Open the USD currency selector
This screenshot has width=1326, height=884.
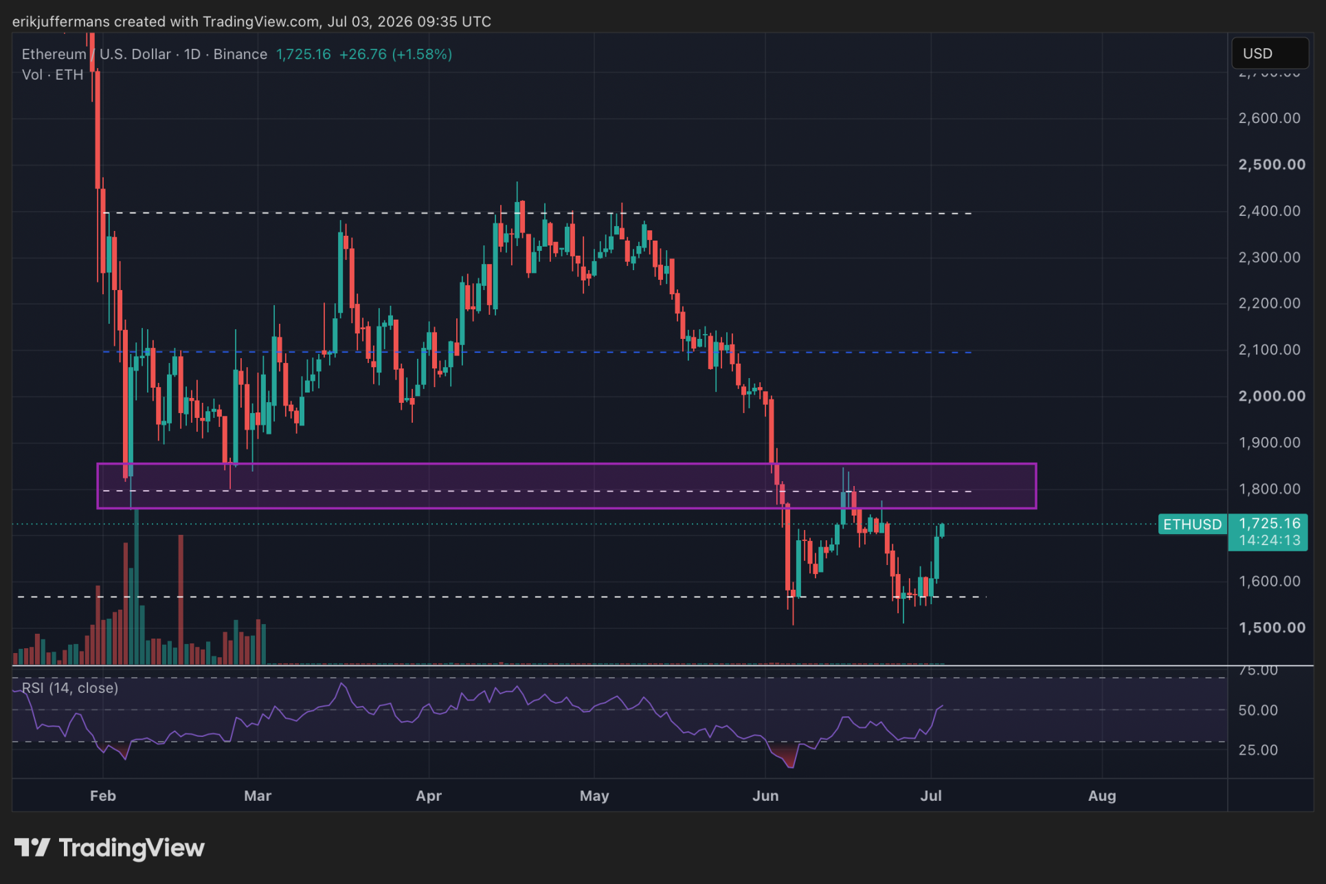click(1270, 54)
